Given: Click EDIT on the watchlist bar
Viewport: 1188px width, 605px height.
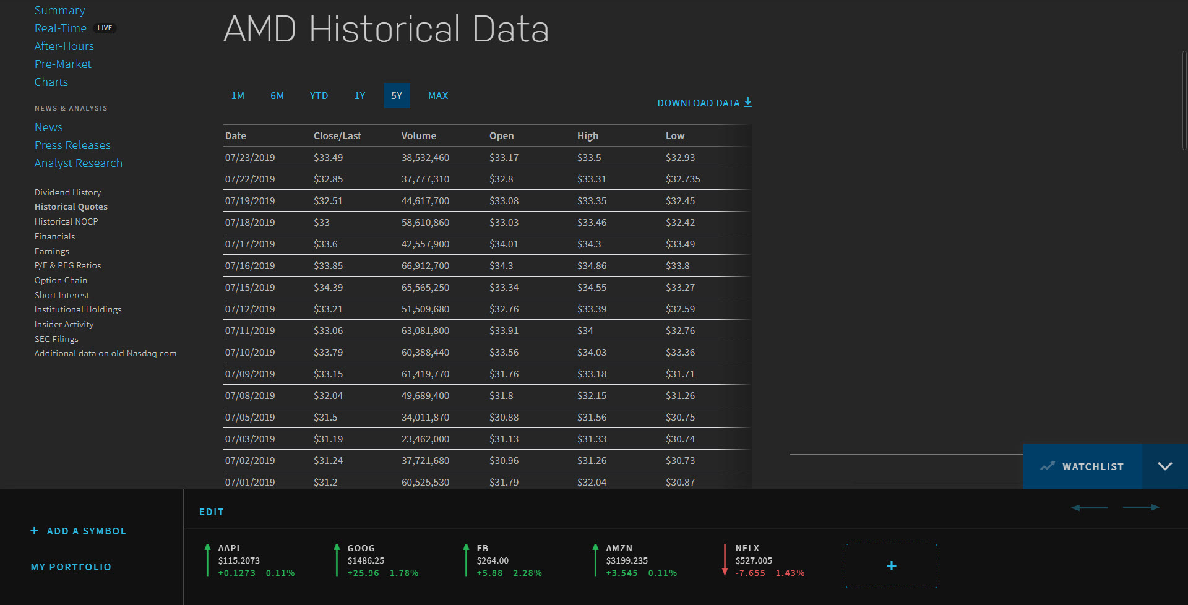Looking at the screenshot, I should pyautogui.click(x=212, y=512).
